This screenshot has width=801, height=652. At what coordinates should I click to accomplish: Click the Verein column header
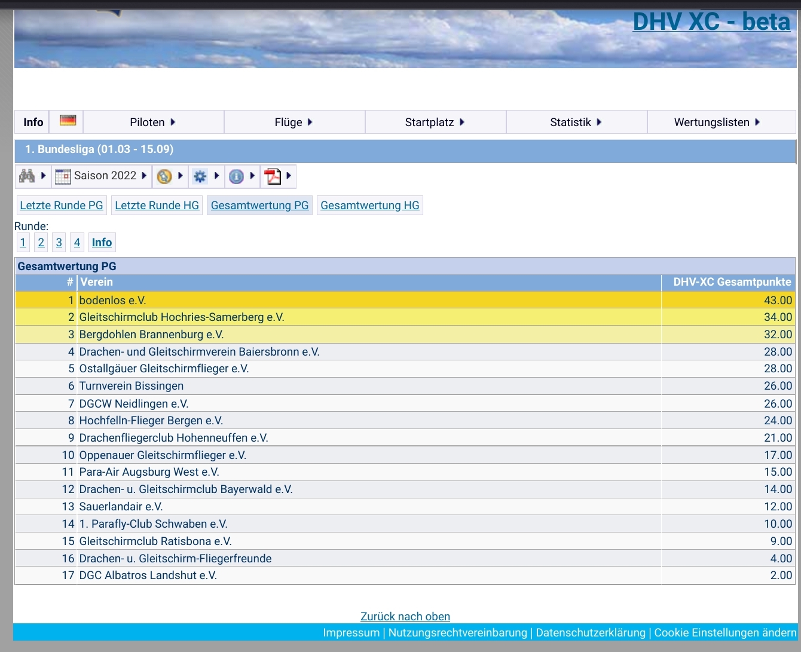tap(369, 282)
